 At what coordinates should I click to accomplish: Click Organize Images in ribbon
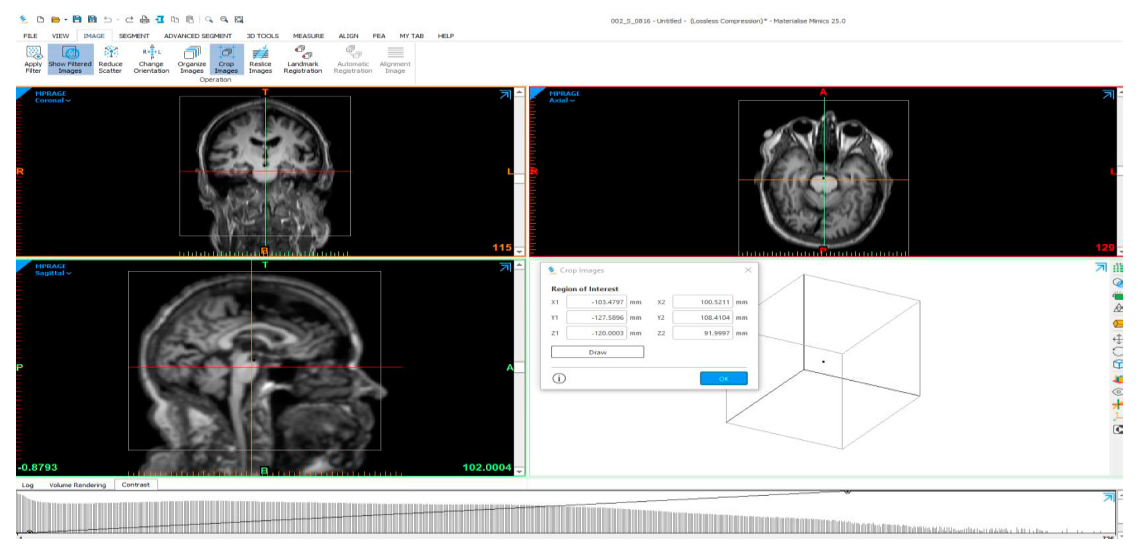click(x=192, y=59)
